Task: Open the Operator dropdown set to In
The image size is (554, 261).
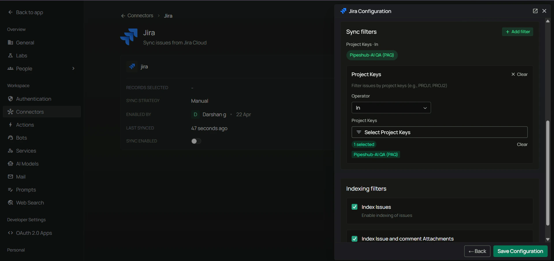Action: click(x=391, y=108)
